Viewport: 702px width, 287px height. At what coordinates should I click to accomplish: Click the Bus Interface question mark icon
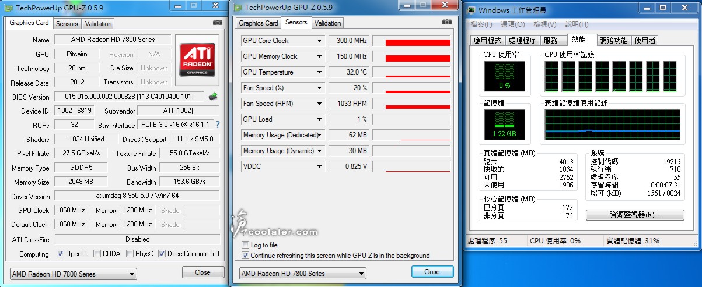coord(218,125)
